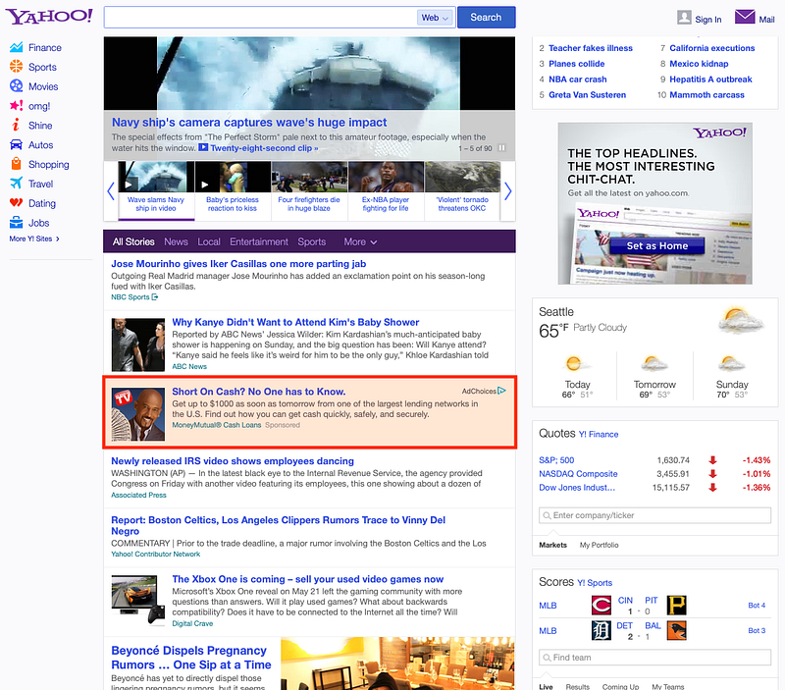Pause the headline slideshow
This screenshot has height=690, width=785.
(x=502, y=148)
